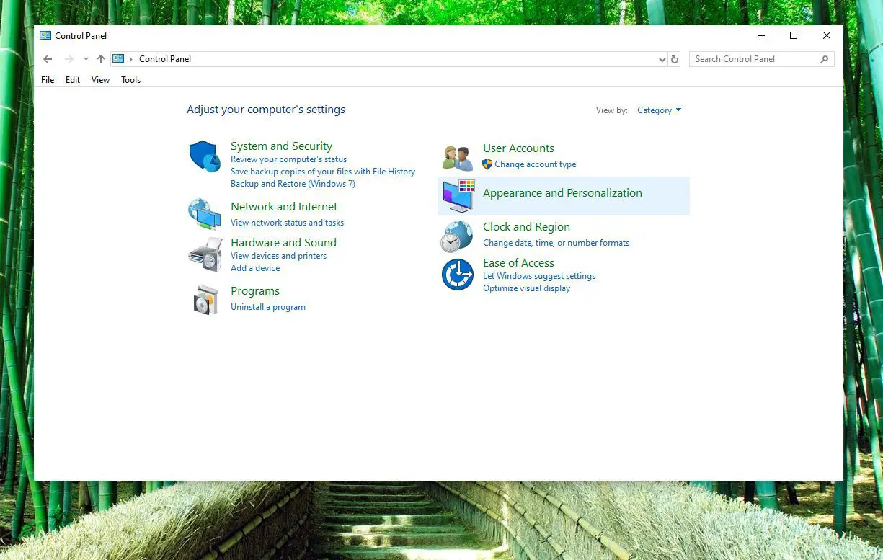Open User Accounts category heading
Image resolution: width=883 pixels, height=560 pixels.
point(518,148)
